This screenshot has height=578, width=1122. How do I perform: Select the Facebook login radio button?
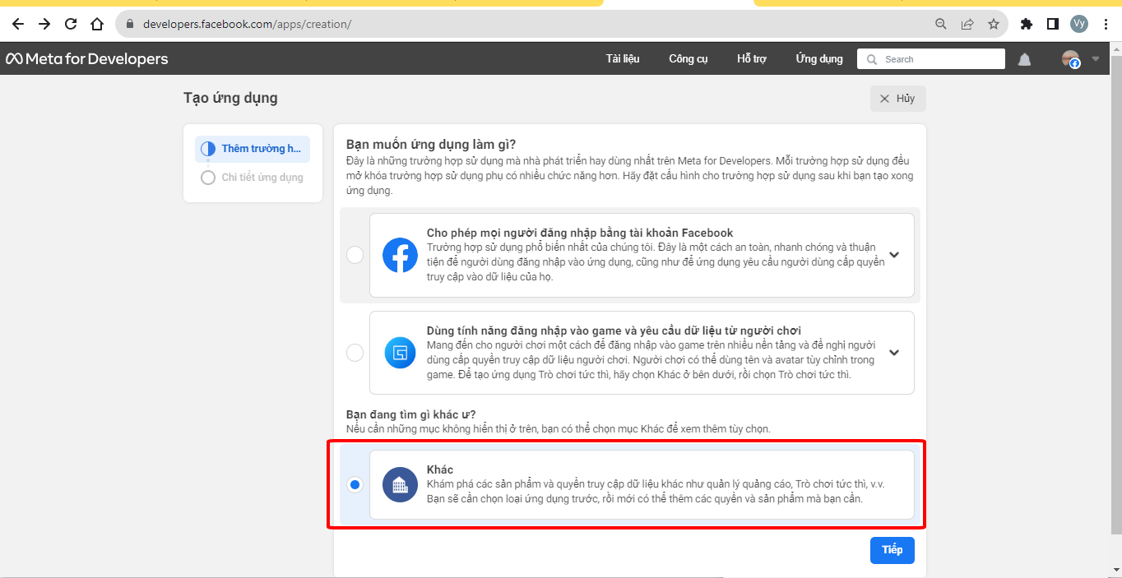[x=355, y=255]
